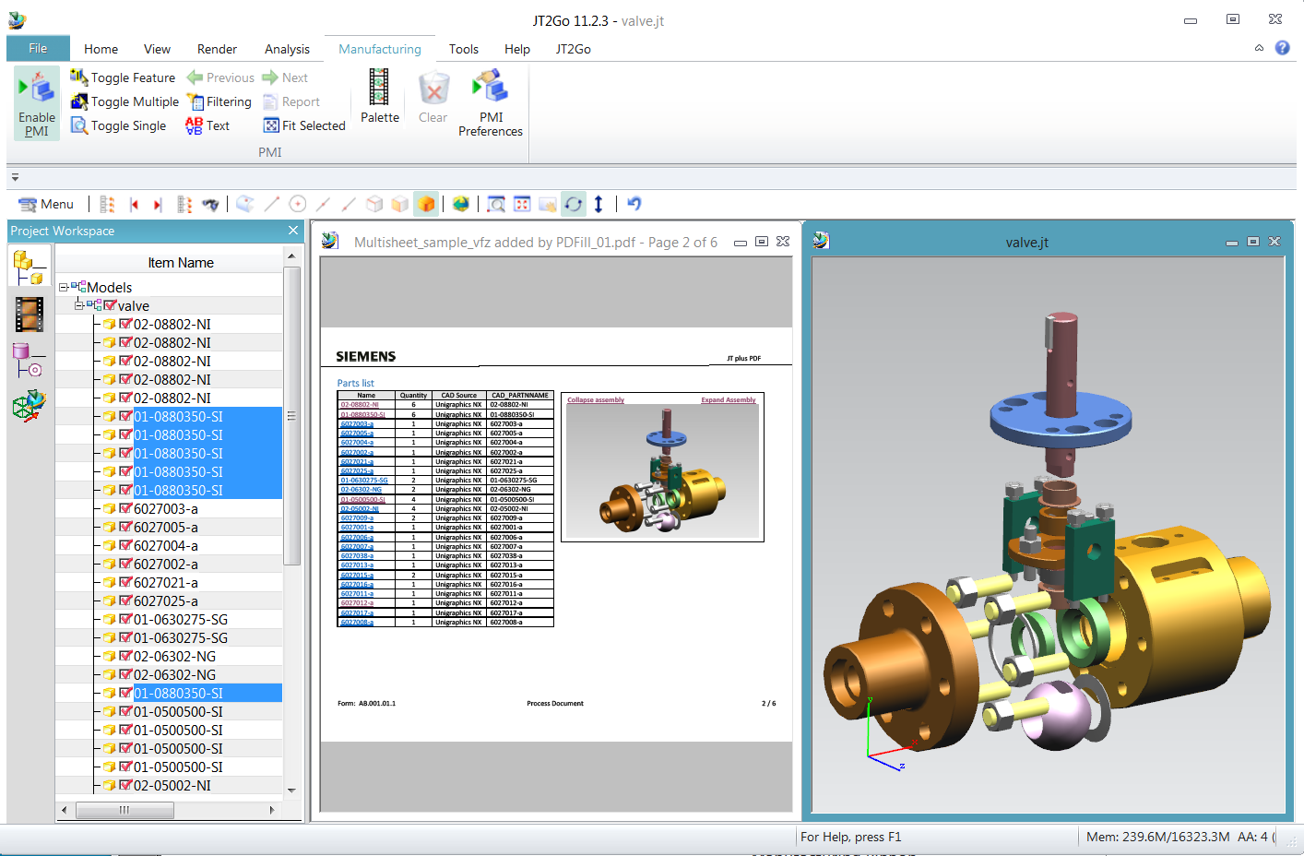Toggle checkbox for part 6027025-a

pos(125,600)
